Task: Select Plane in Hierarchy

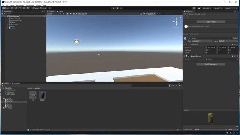Action: coord(13,22)
